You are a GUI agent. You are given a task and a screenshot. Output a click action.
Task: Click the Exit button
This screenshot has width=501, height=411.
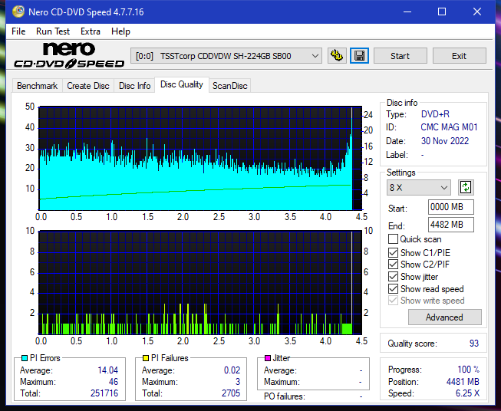[x=459, y=56]
